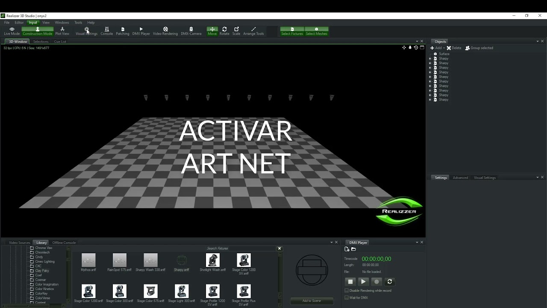Open the File menu
This screenshot has height=308, width=547.
[x=7, y=23]
